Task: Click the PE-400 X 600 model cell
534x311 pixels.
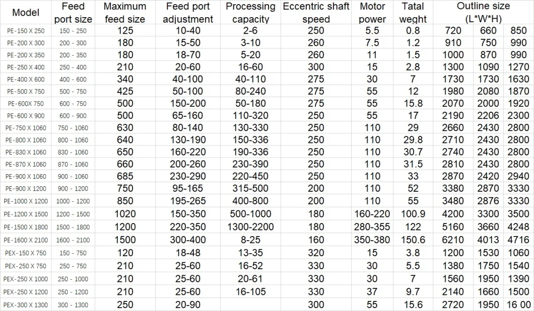Action: pyautogui.click(x=26, y=80)
